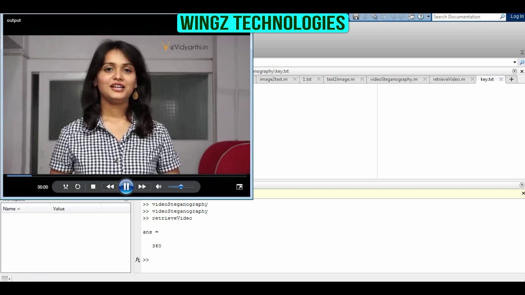Pause the output video playback
This screenshot has height=295, width=525.
pos(126,187)
